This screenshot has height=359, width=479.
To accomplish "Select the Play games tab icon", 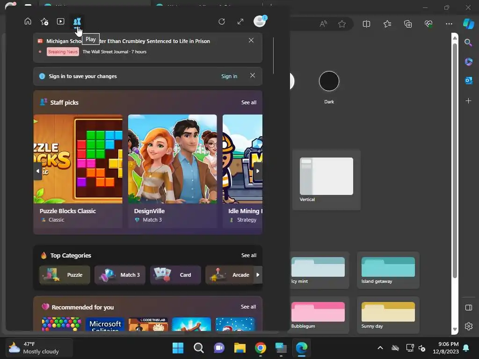I will 77,22.
